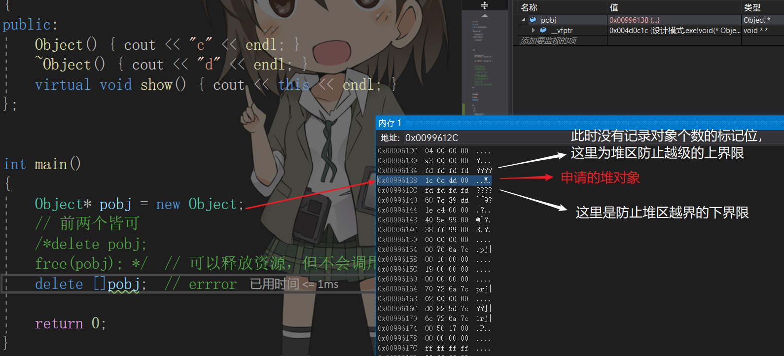
Task: Expand the __vfptr watch entry
Action: tap(533, 30)
